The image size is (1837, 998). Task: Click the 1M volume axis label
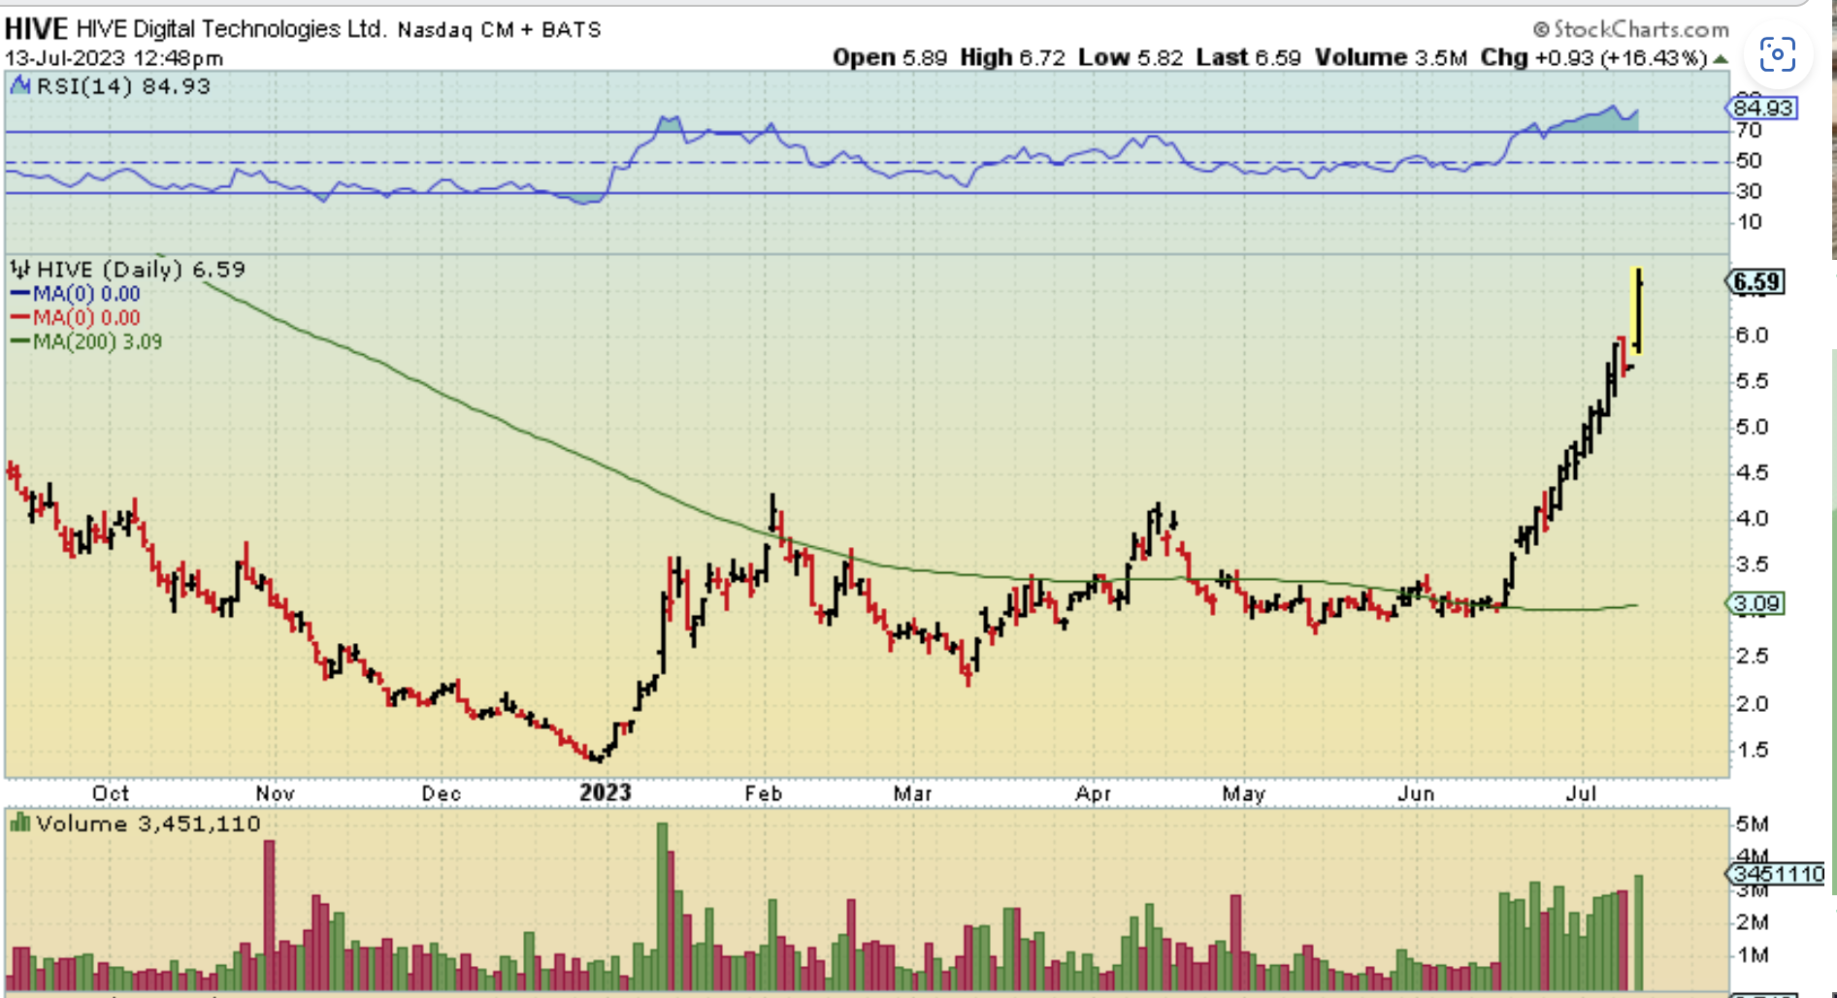[1753, 955]
